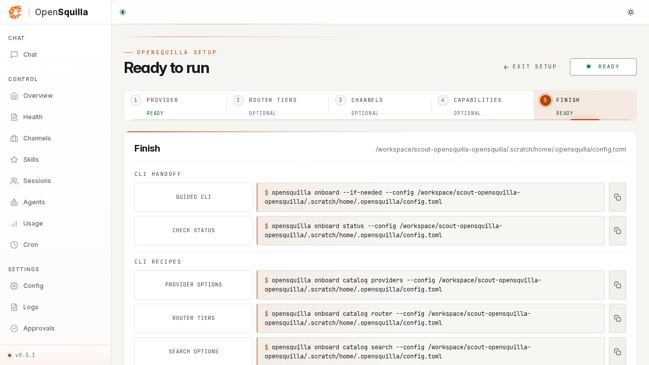
Task: Click the OpenSquilla brand name
Action: [61, 12]
